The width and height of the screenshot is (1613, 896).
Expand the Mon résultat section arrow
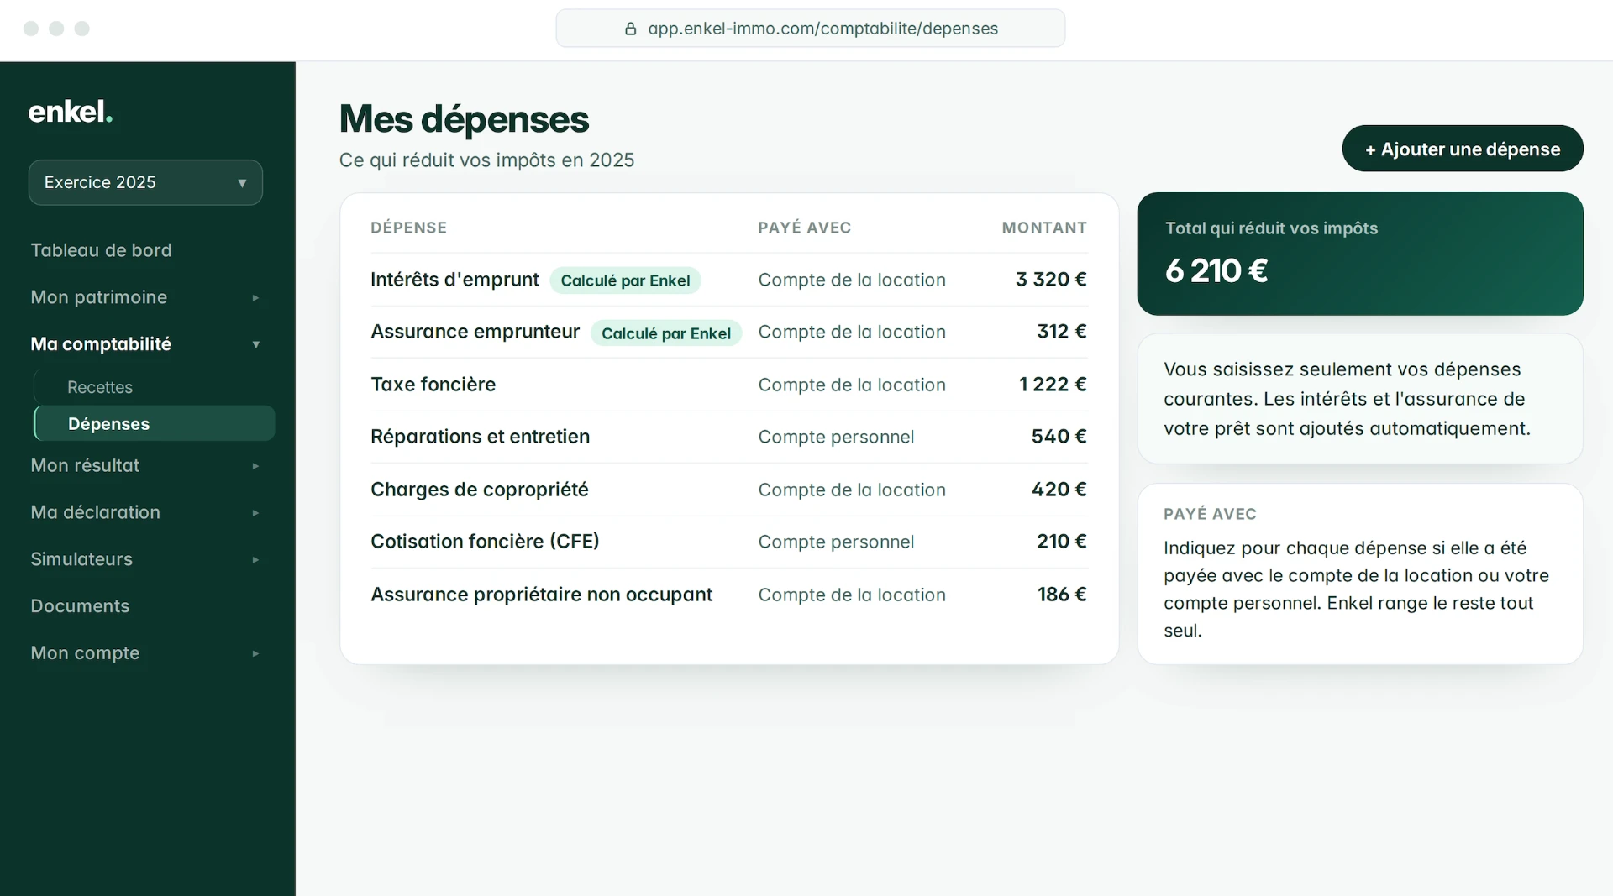tap(255, 466)
